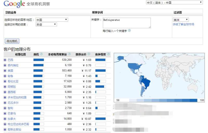Image resolution: width=208 pixels, height=133 pixels.
Task: Click help icon beside 竞争程度 header
Action: pos(108,54)
